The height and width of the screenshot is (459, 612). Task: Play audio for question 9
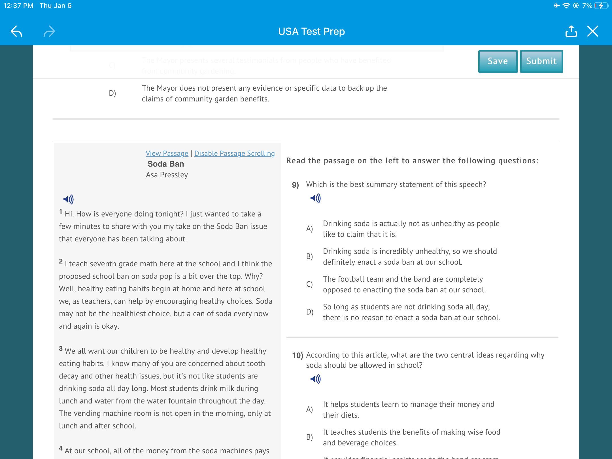[x=315, y=198]
